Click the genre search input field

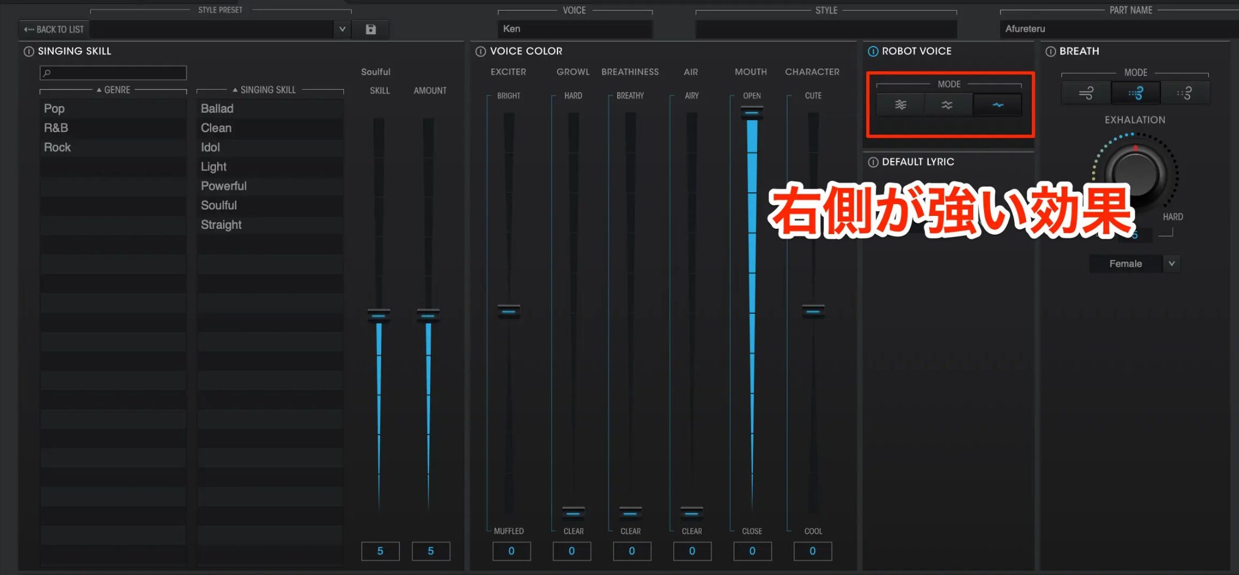(113, 73)
